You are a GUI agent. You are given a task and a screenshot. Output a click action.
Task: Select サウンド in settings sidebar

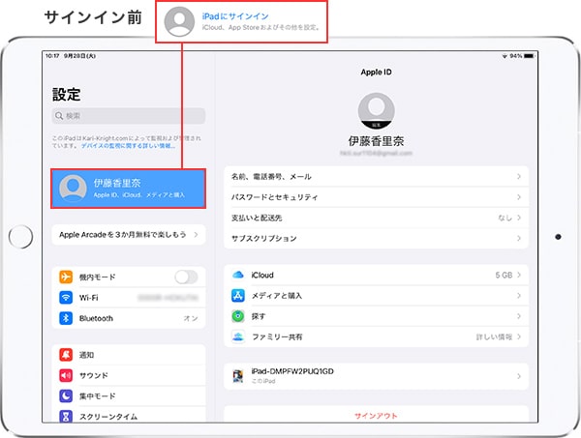pos(128,375)
